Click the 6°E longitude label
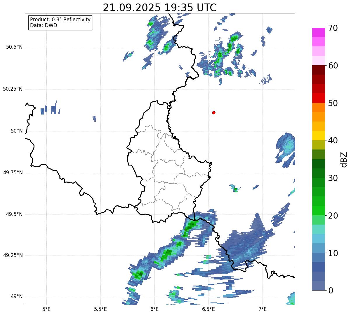 coord(154,309)
